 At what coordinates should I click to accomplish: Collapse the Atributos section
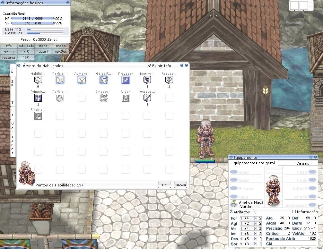(x=231, y=211)
